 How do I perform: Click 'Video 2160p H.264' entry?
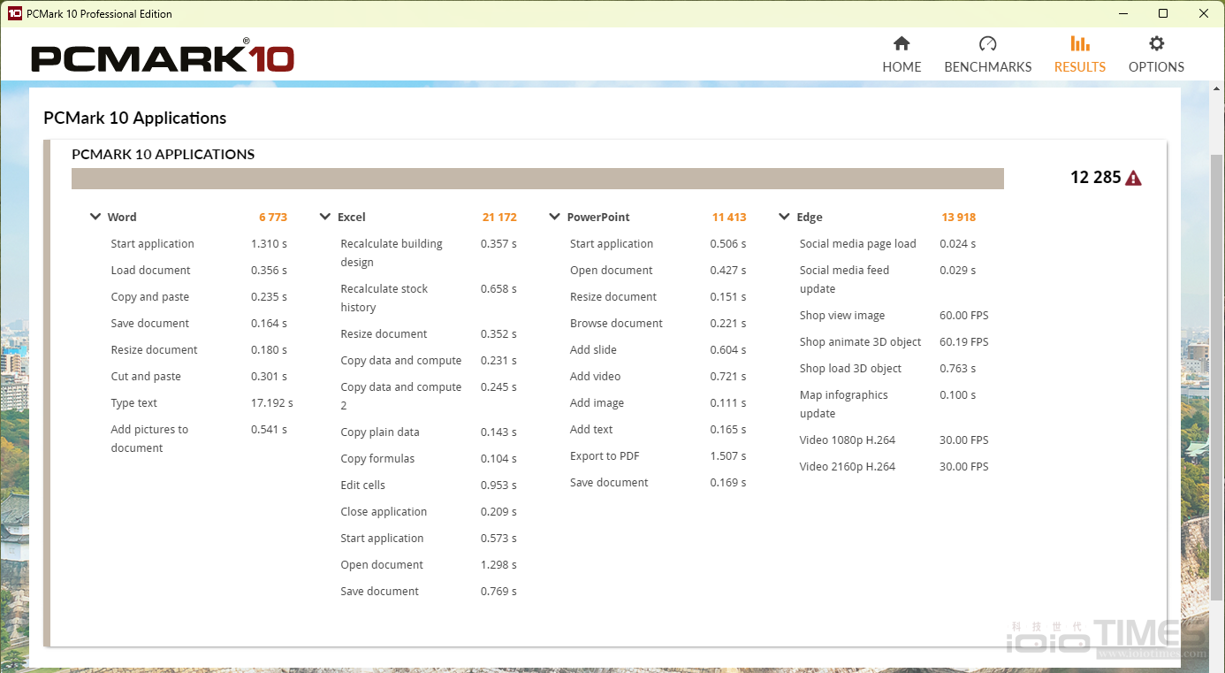tap(848, 467)
